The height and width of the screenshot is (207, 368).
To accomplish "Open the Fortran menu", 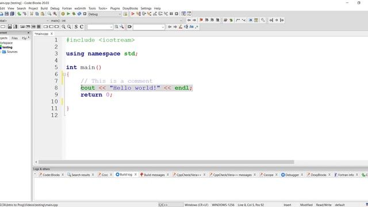I will click(67, 9).
